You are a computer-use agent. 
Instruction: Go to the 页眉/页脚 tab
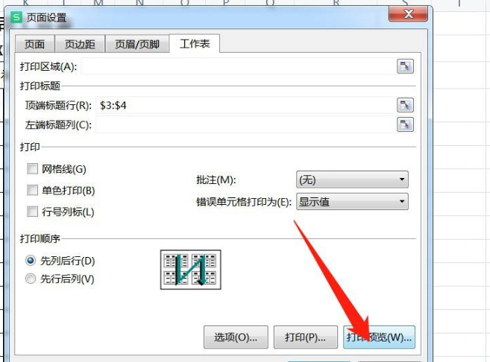pyautogui.click(x=137, y=44)
